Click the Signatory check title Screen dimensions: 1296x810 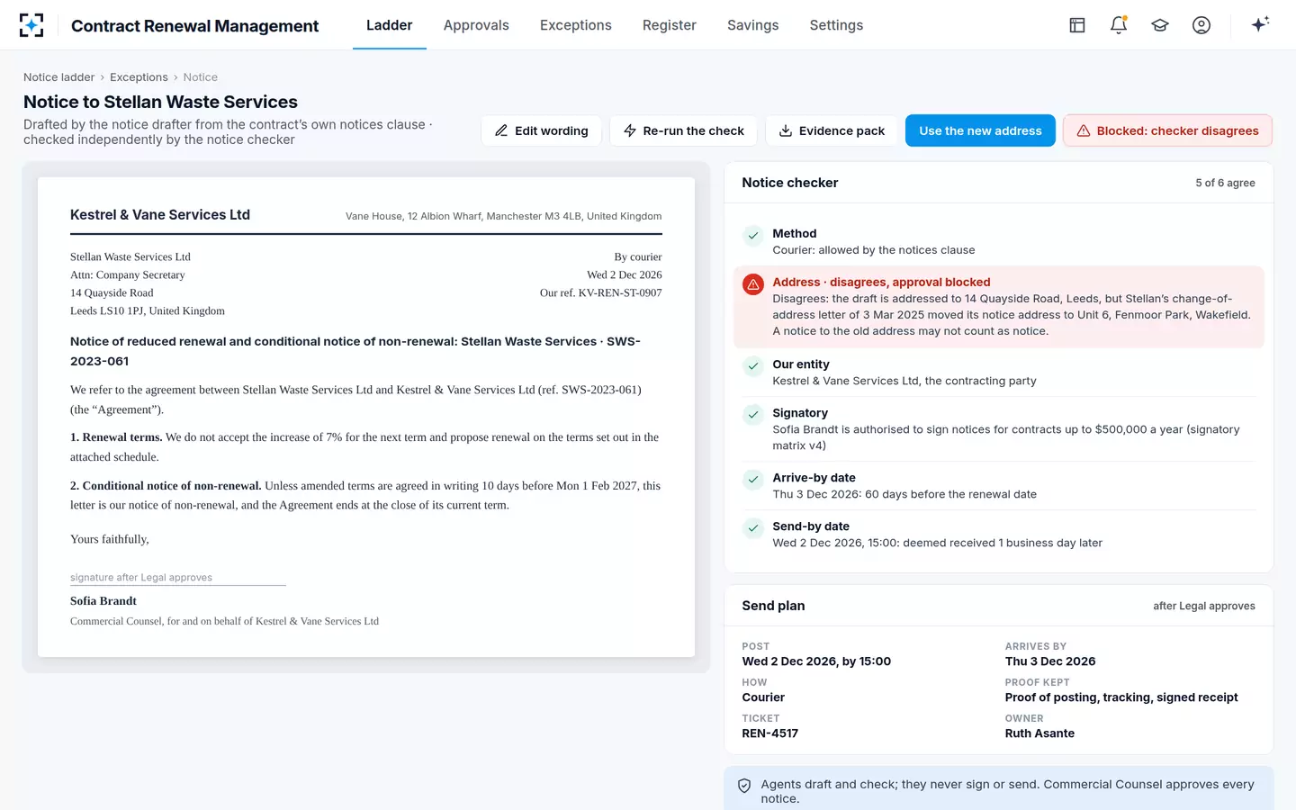tap(800, 413)
